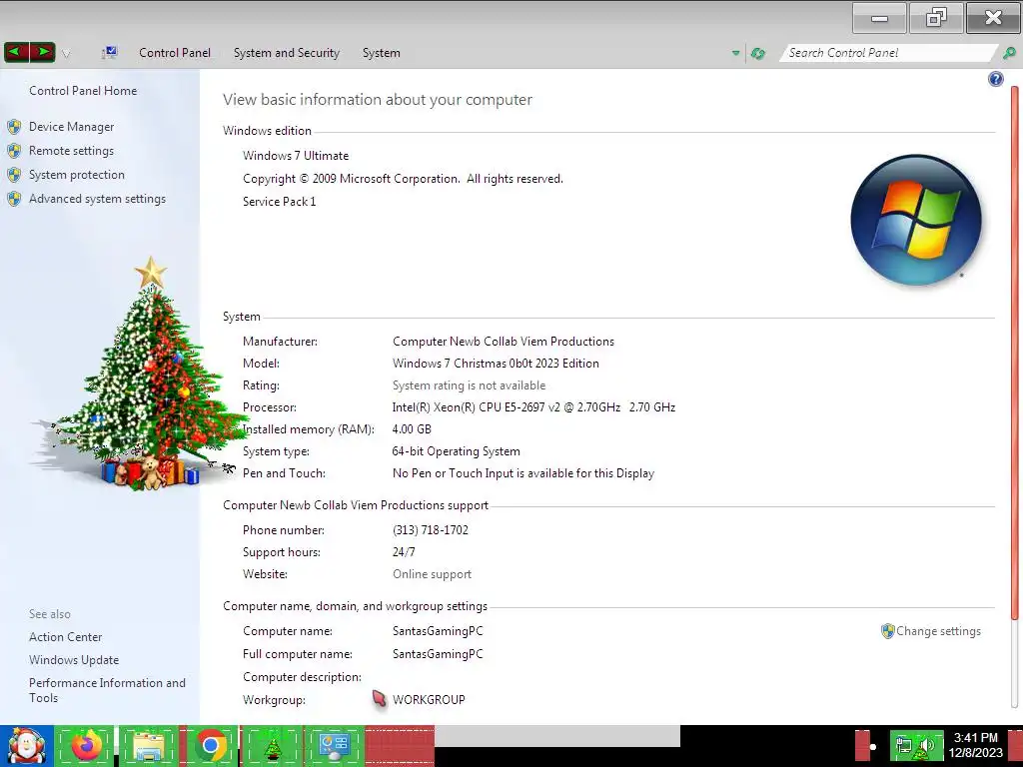
Task: Open recent pages dropdown beside navigation arrows
Action: [x=65, y=54]
